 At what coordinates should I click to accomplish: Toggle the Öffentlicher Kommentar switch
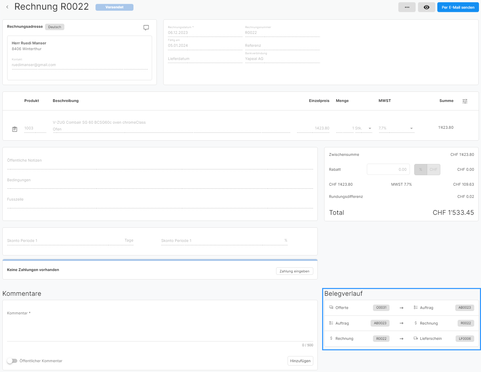point(12,361)
